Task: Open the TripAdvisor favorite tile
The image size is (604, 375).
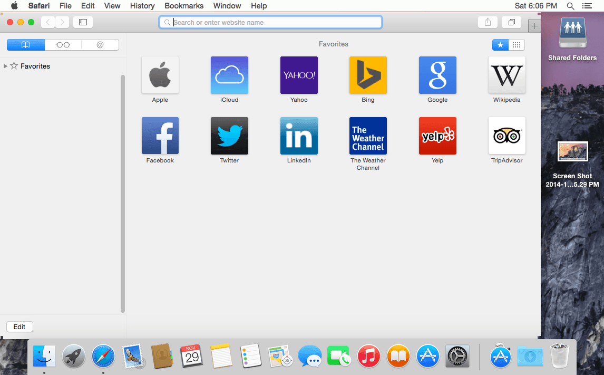Action: [x=507, y=136]
